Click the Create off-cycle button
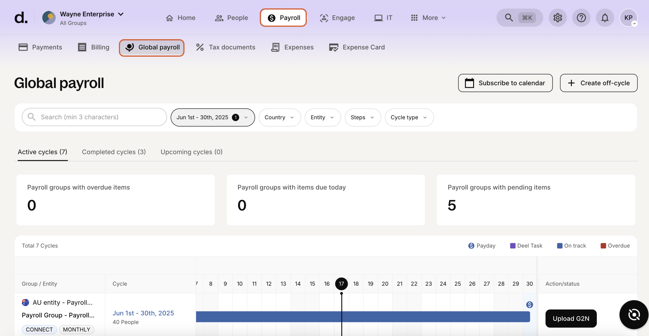The height and width of the screenshot is (336, 649). point(598,83)
